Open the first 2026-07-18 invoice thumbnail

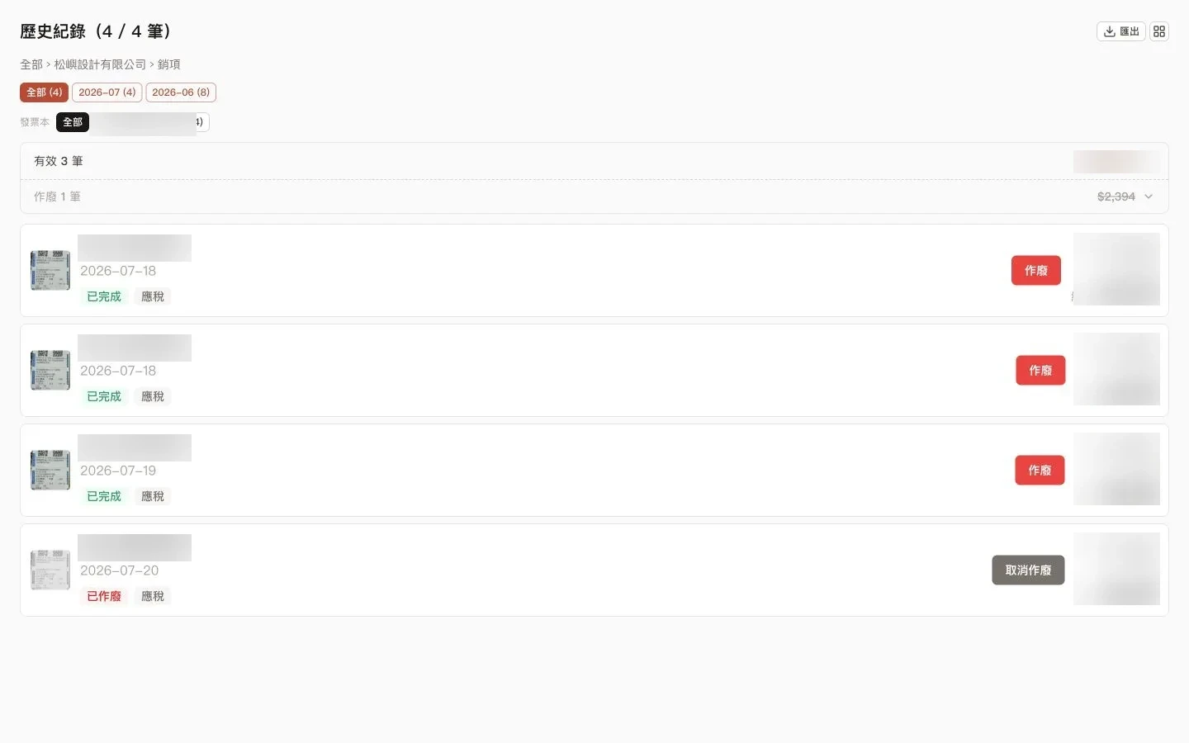(50, 270)
